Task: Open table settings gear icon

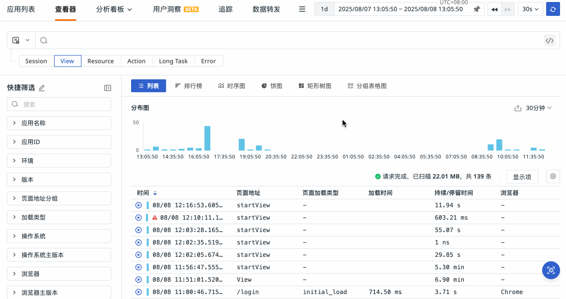Action: pos(553,176)
